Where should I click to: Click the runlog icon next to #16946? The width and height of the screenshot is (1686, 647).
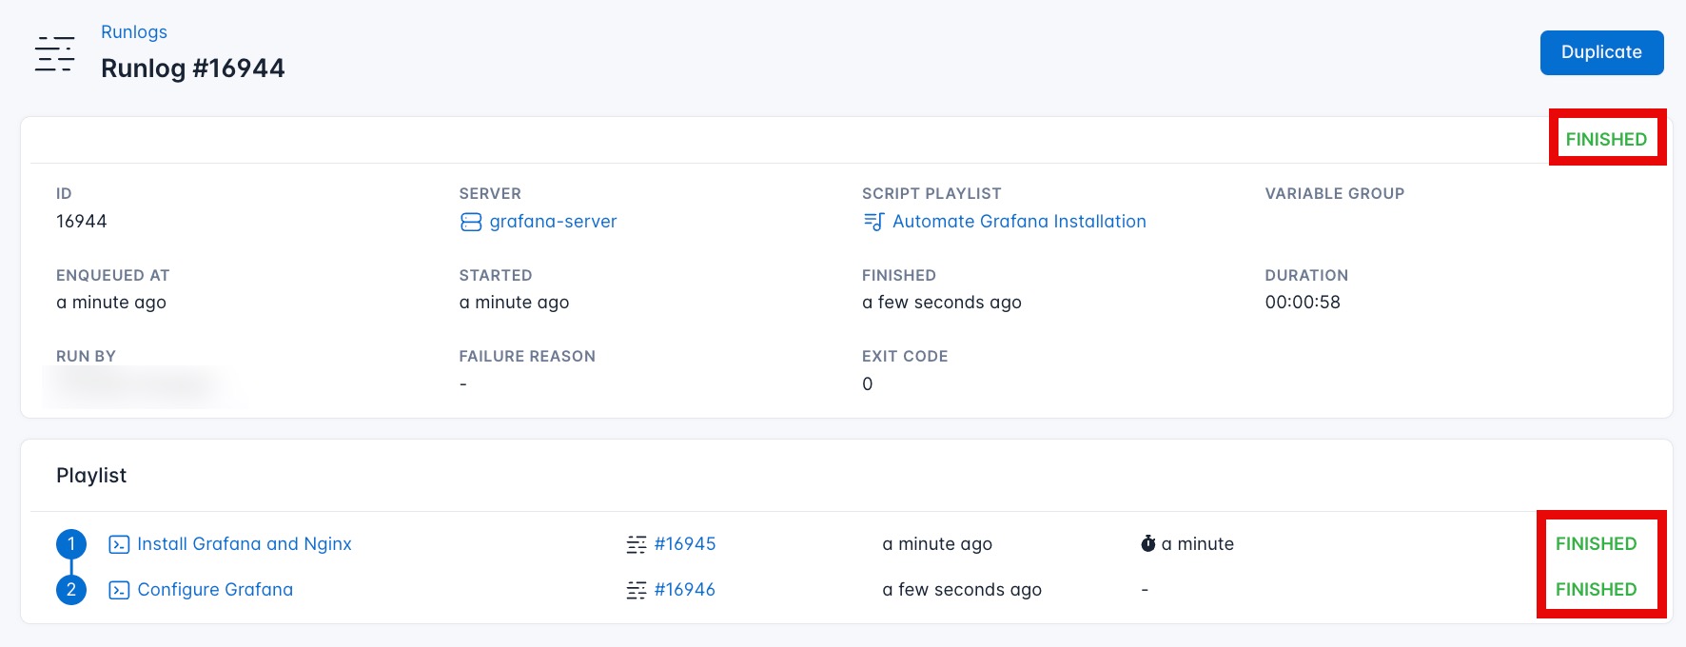click(637, 590)
